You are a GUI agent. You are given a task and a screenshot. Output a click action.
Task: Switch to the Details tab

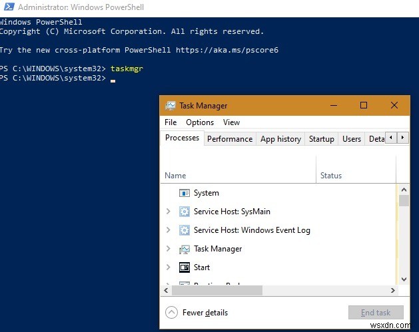tap(376, 139)
